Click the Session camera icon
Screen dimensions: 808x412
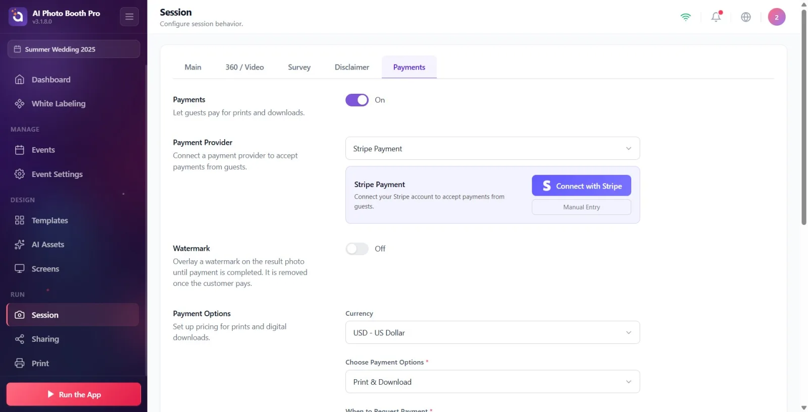20,315
